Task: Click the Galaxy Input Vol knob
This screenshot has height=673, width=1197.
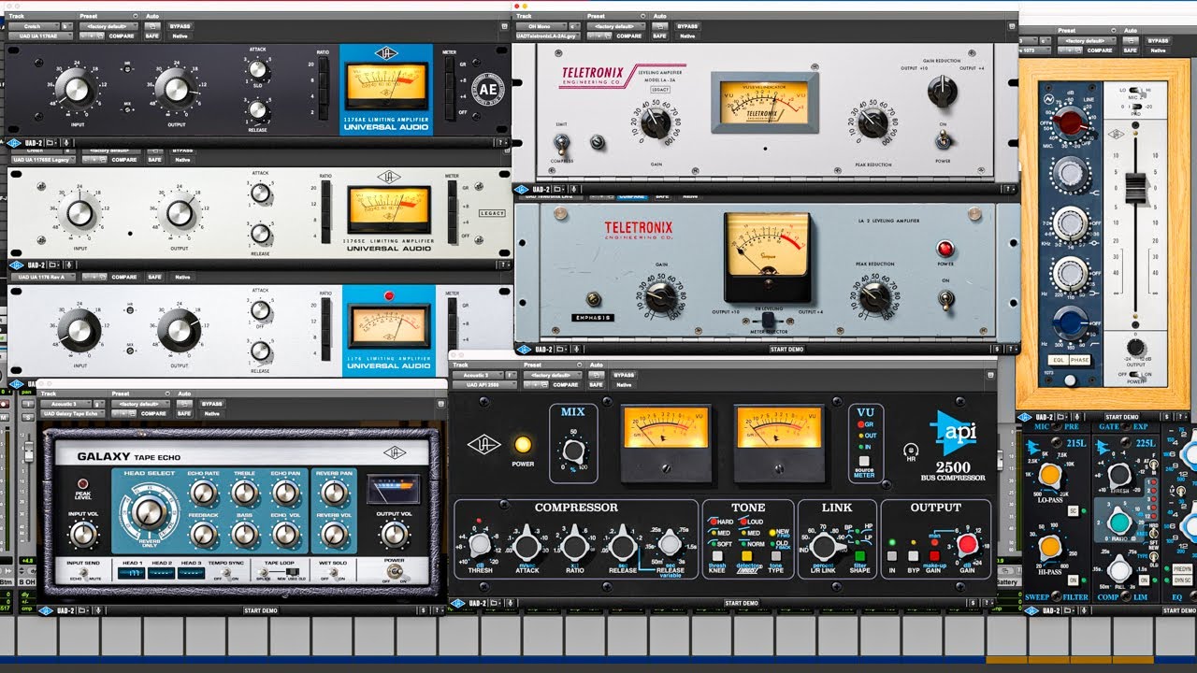Action: click(x=83, y=535)
